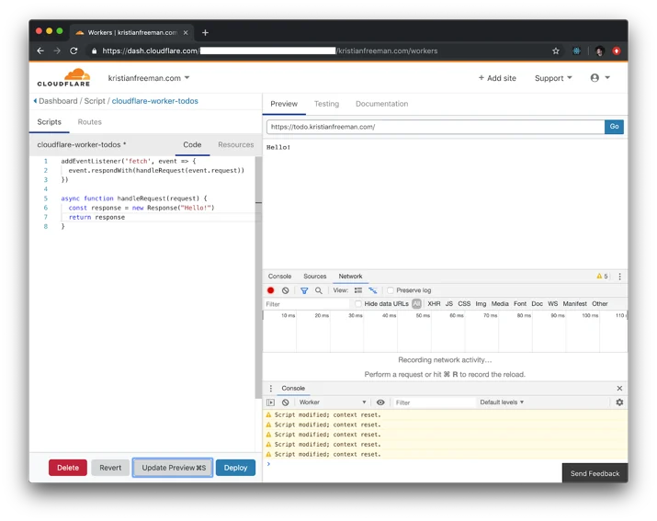This screenshot has height=521, width=657.
Task: Open the user account icon menu
Action: [595, 77]
